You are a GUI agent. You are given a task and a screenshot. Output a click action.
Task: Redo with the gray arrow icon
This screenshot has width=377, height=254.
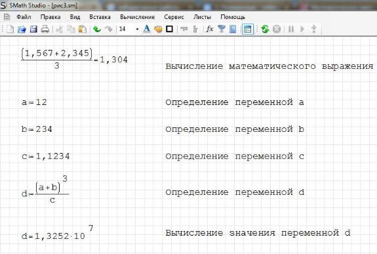coord(109,29)
